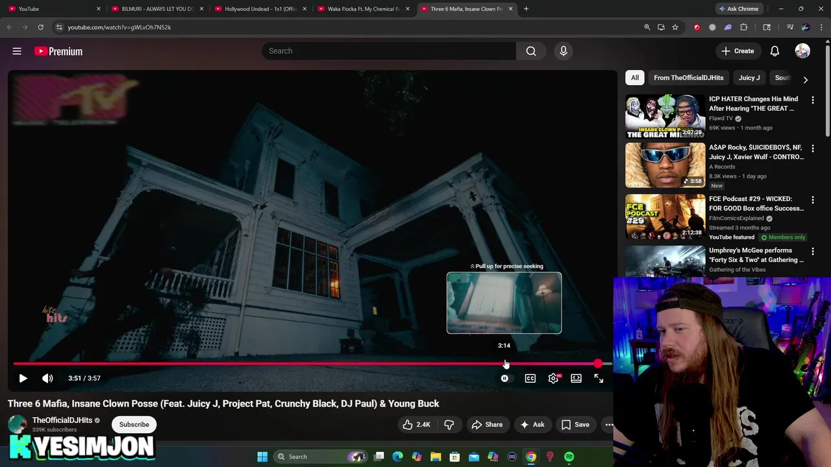The width and height of the screenshot is (831, 467).
Task: Show more filter chips with arrow
Action: click(805, 80)
